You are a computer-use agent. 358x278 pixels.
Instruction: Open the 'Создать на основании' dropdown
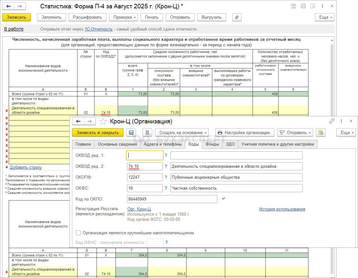click(182, 132)
